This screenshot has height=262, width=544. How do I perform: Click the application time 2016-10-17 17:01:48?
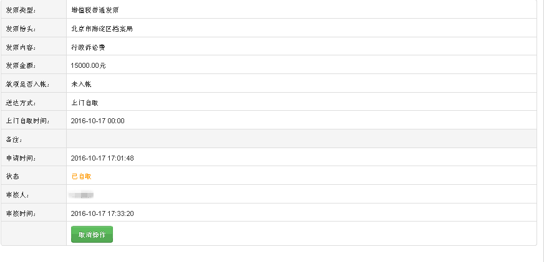click(102, 158)
